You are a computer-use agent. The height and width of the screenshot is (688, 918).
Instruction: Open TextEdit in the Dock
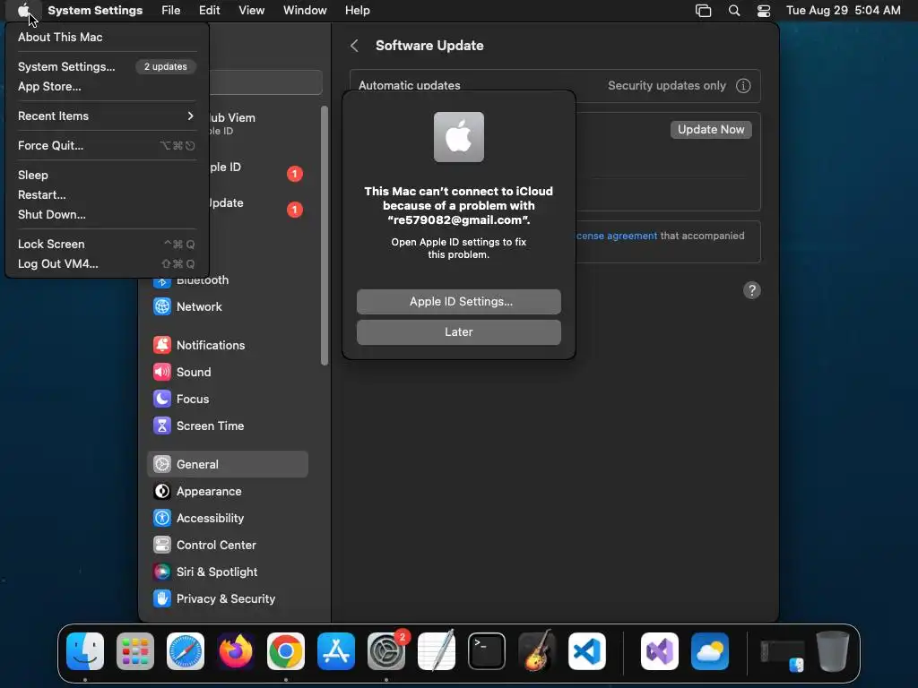(437, 651)
